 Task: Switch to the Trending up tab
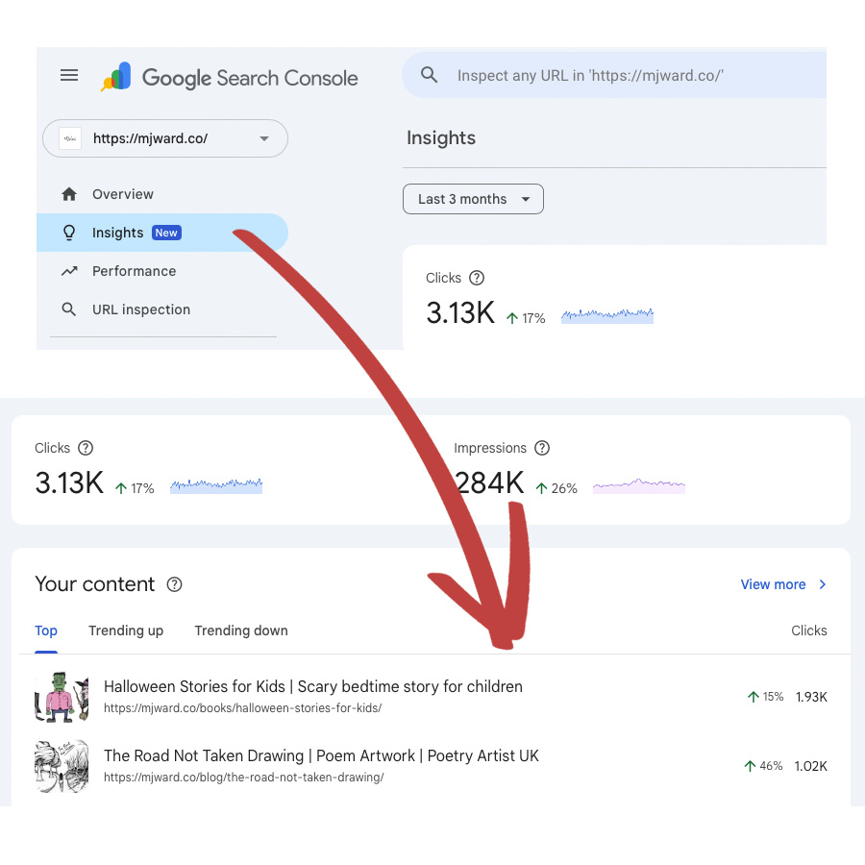126,630
